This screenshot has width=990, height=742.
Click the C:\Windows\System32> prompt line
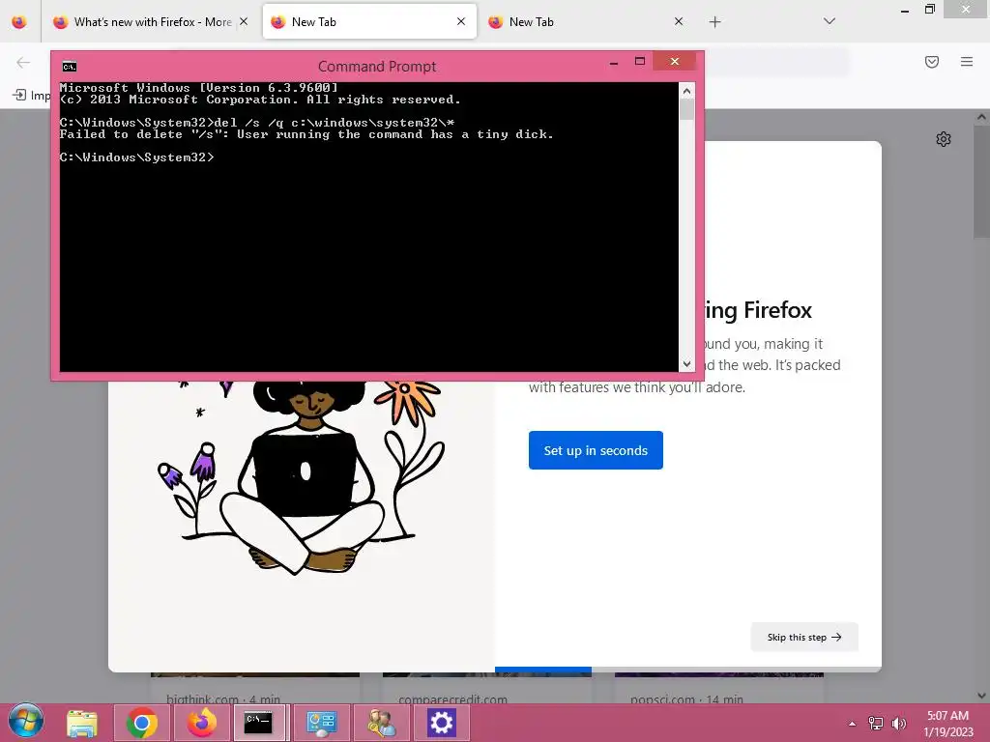click(x=137, y=157)
